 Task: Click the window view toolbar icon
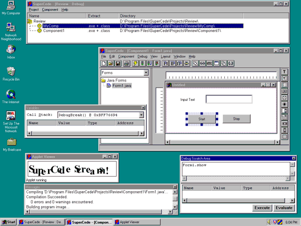click(x=216, y=64)
